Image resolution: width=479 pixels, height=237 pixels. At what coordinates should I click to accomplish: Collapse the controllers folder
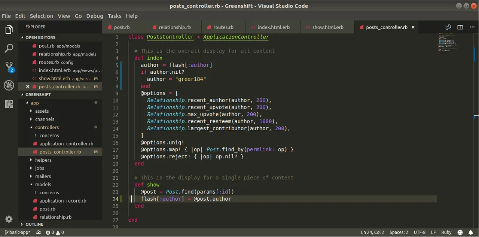pyautogui.click(x=60, y=127)
